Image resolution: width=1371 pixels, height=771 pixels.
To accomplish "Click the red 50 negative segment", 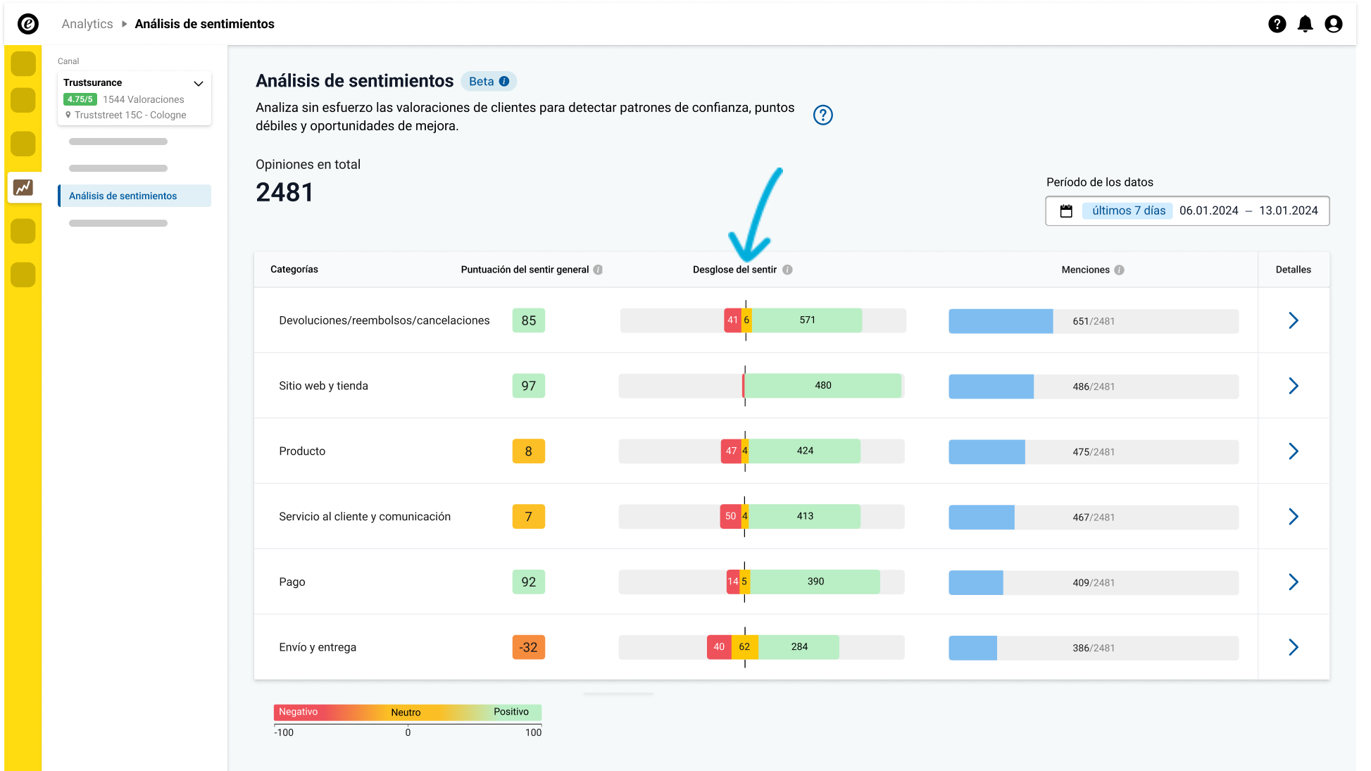I will (x=730, y=516).
